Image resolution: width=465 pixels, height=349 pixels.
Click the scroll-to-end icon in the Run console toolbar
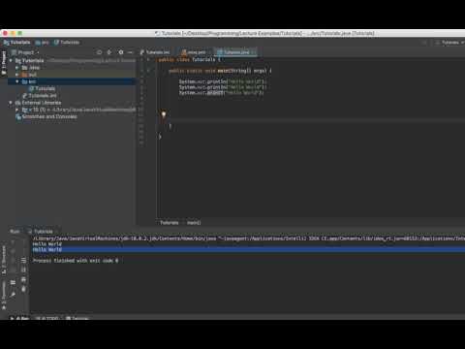point(23,270)
